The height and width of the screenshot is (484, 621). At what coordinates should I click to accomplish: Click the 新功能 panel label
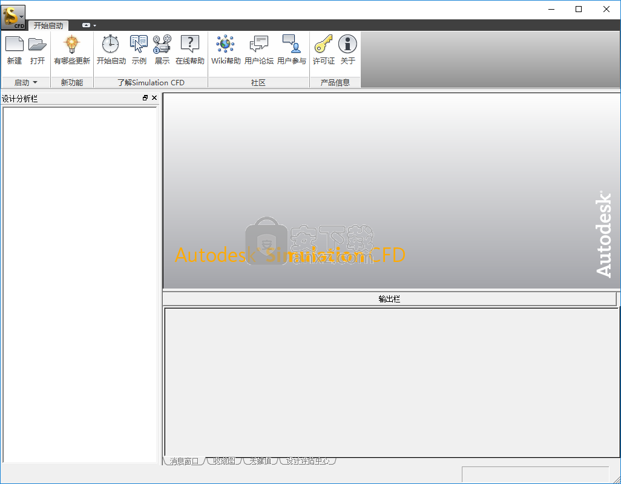[x=71, y=82]
